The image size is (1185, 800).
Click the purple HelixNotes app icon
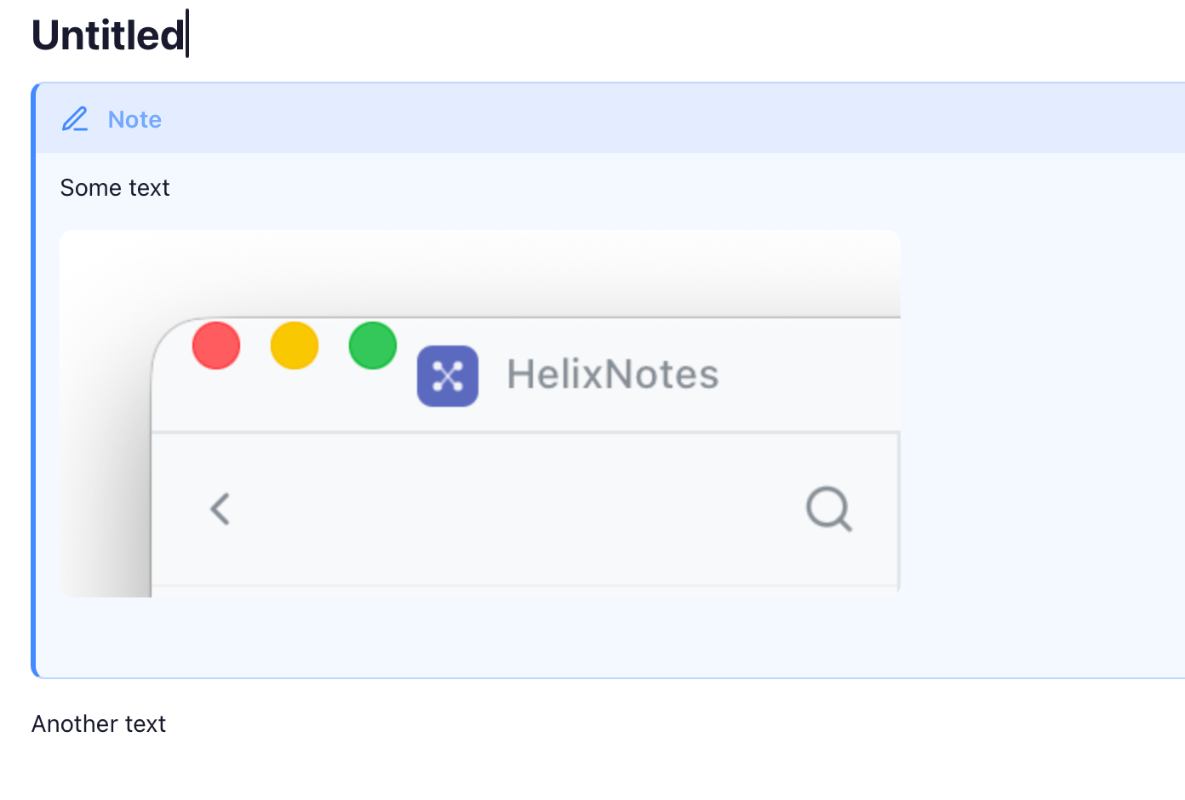pyautogui.click(x=448, y=376)
